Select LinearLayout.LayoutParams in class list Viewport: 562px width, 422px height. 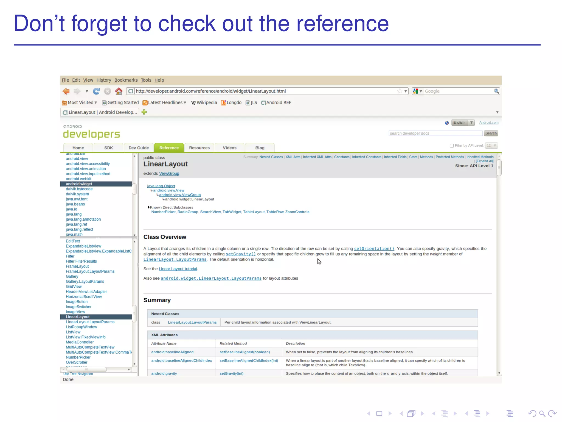pyautogui.click(x=90, y=322)
